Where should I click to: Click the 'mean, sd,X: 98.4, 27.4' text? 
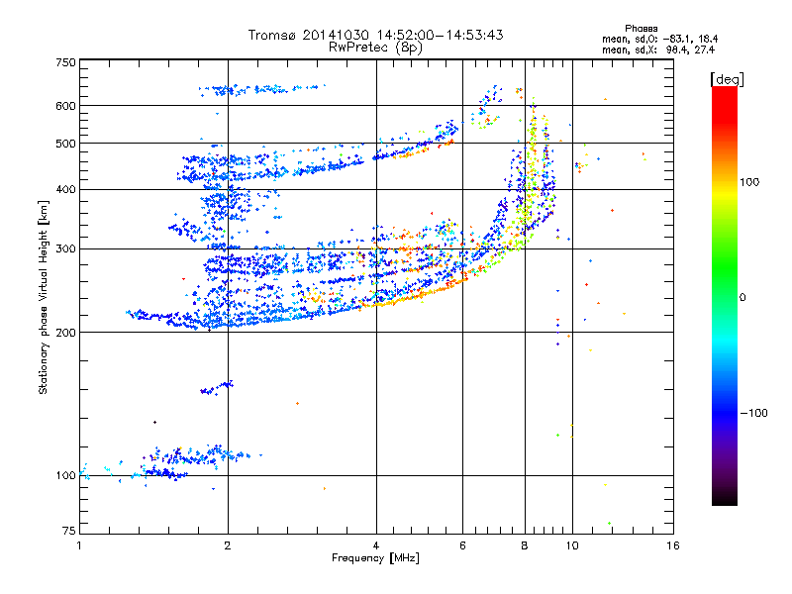(x=658, y=49)
